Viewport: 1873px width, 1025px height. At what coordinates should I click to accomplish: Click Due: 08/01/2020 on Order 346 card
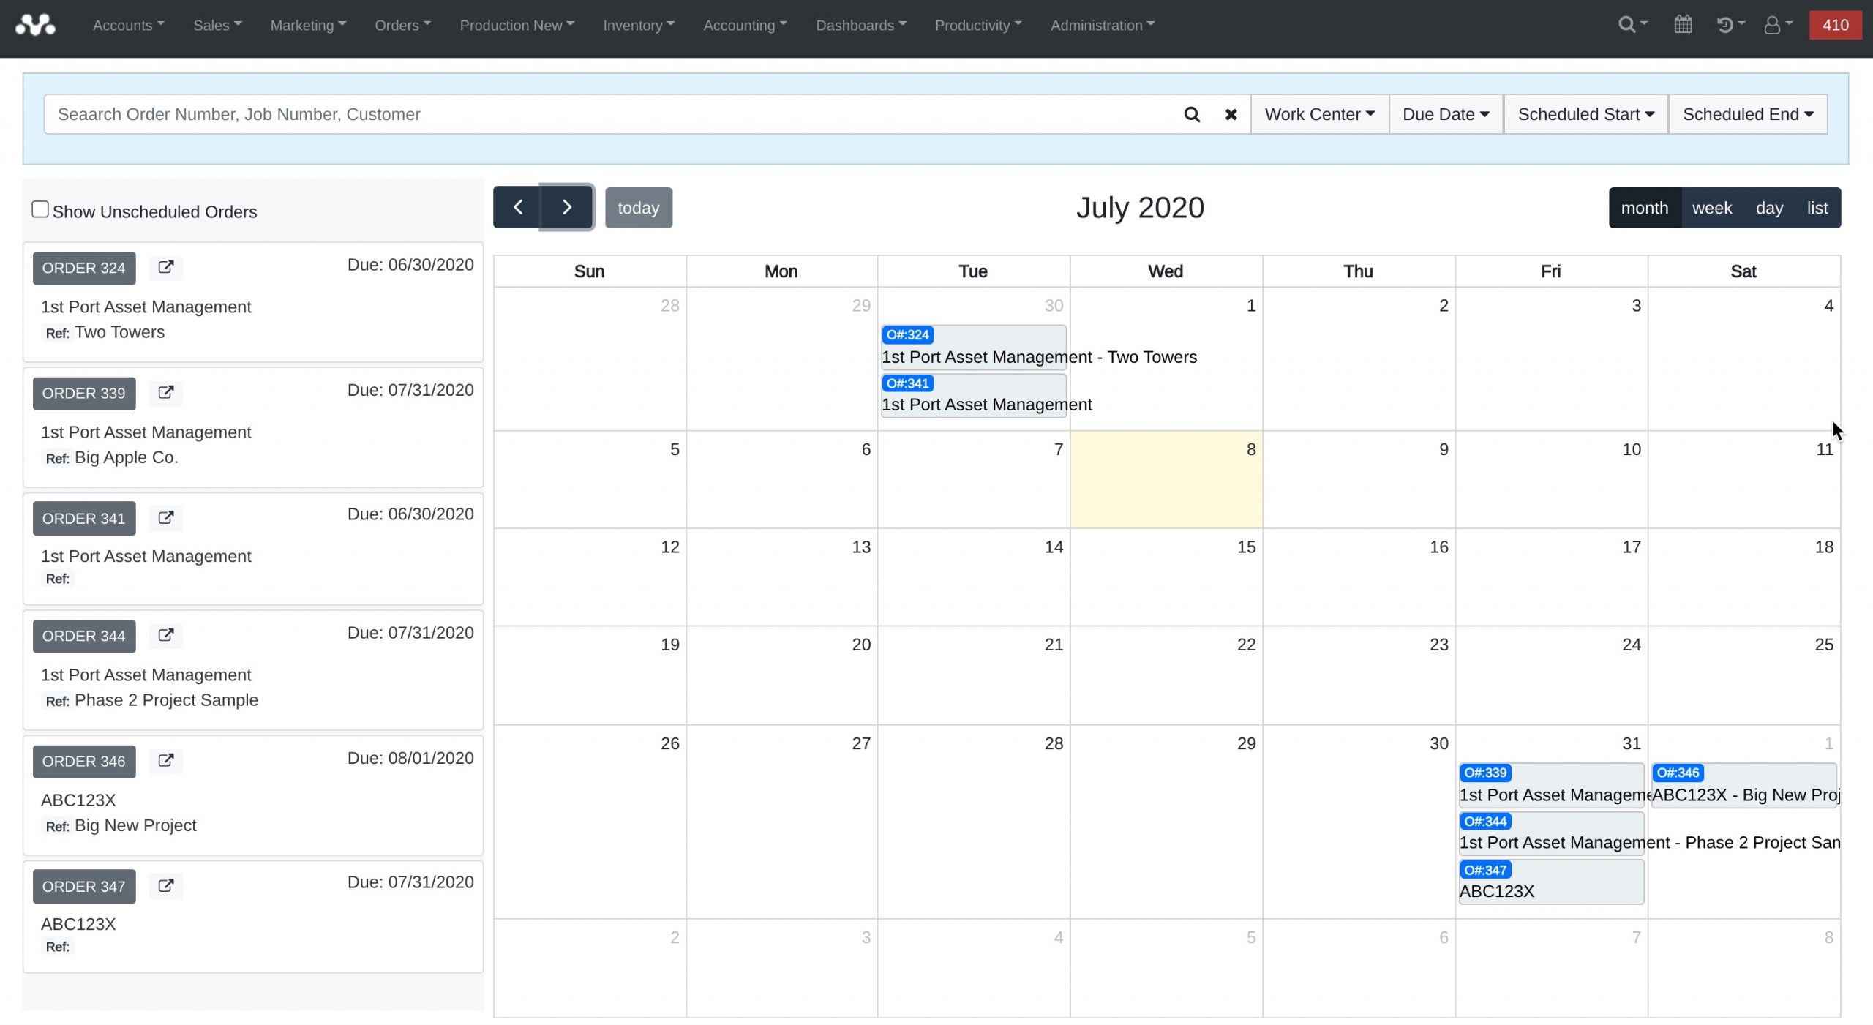coord(410,758)
